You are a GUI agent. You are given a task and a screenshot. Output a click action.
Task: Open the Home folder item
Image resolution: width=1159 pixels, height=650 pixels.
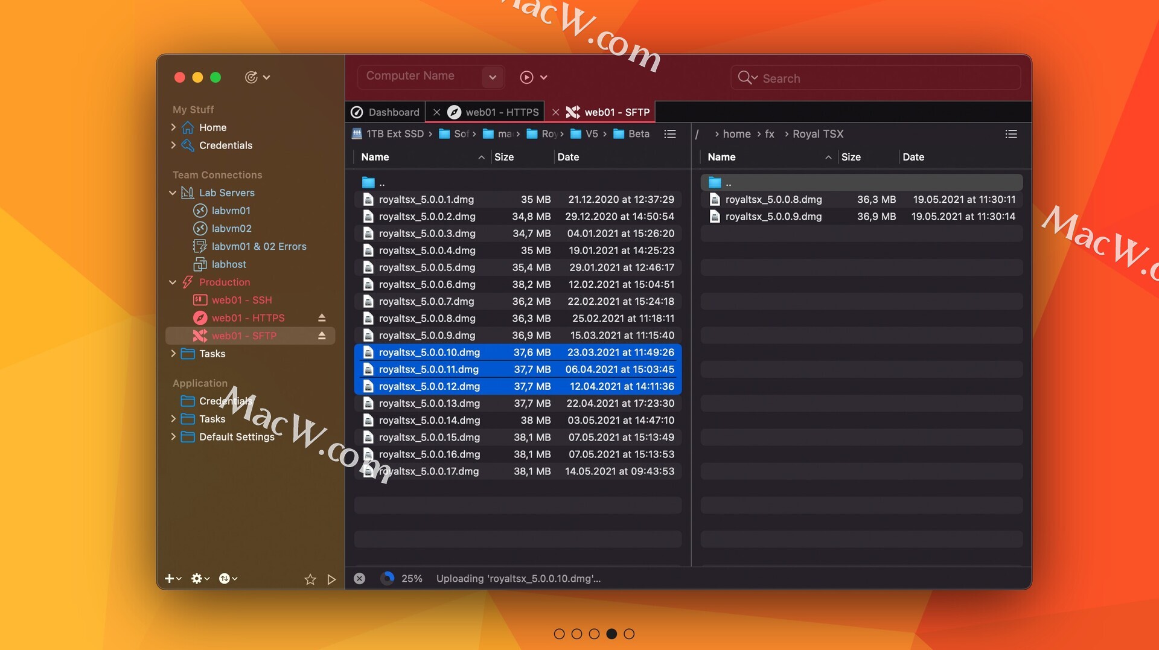click(212, 127)
